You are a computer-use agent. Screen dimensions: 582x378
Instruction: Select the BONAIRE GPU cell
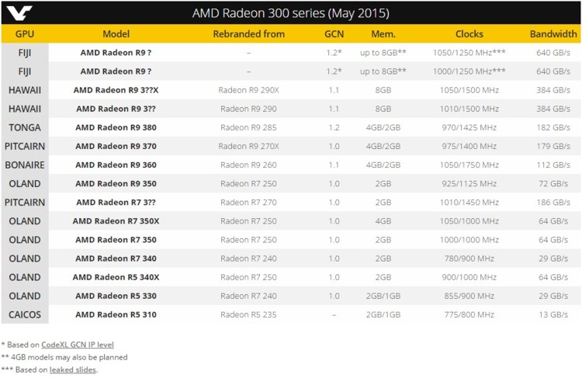pyautogui.click(x=25, y=165)
